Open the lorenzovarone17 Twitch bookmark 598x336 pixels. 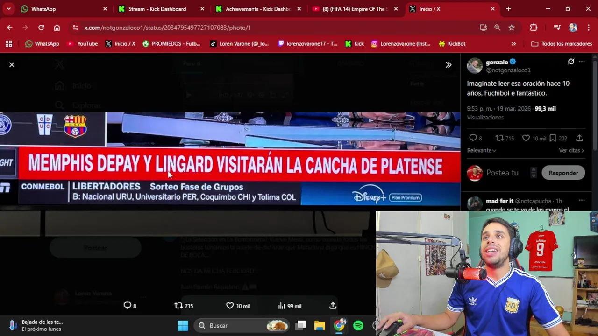307,43
